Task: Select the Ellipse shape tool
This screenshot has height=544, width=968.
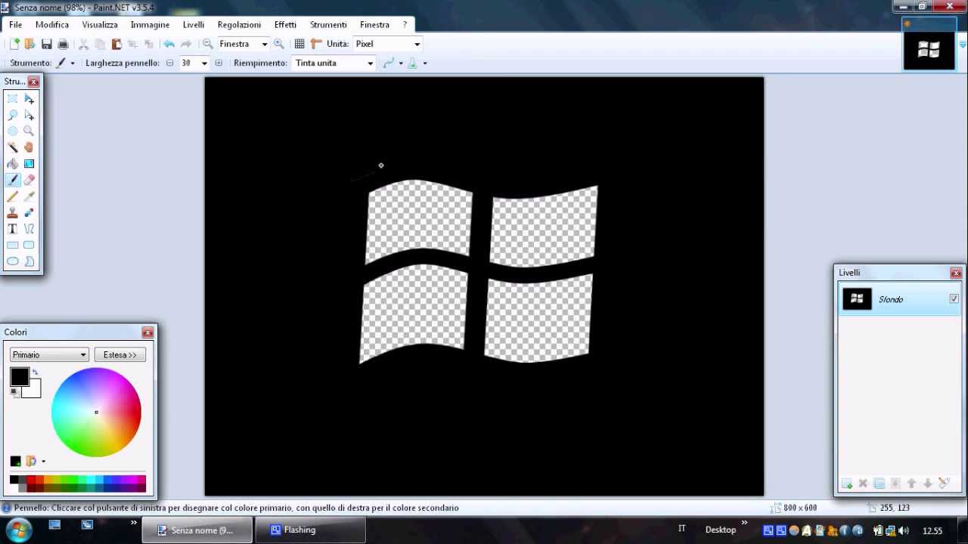Action: pyautogui.click(x=13, y=261)
